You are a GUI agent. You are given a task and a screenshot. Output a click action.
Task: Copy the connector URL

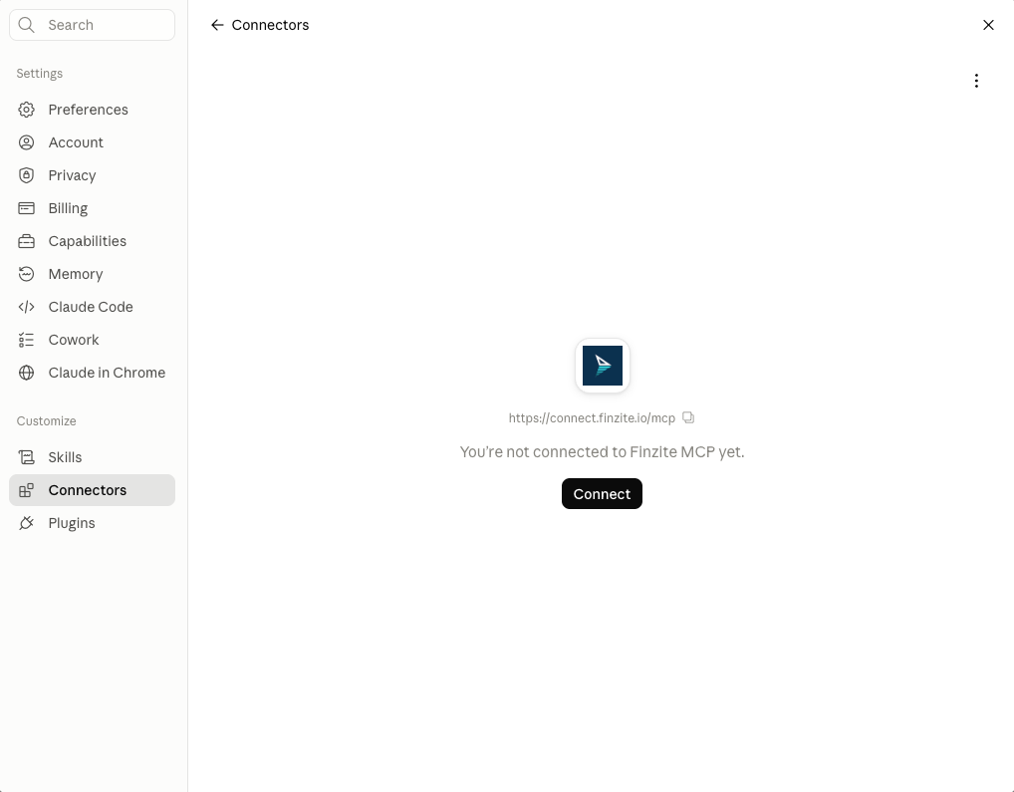coord(688,417)
